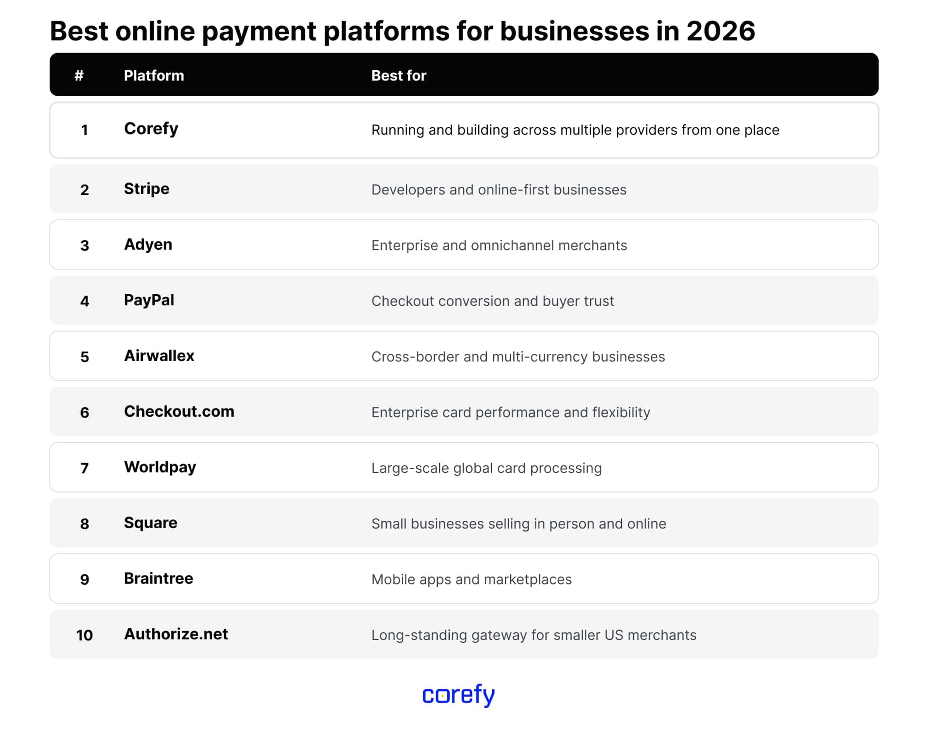The image size is (928, 733).
Task: Click 'Enterprise card performance and flexibility' description
Action: pyautogui.click(x=511, y=413)
